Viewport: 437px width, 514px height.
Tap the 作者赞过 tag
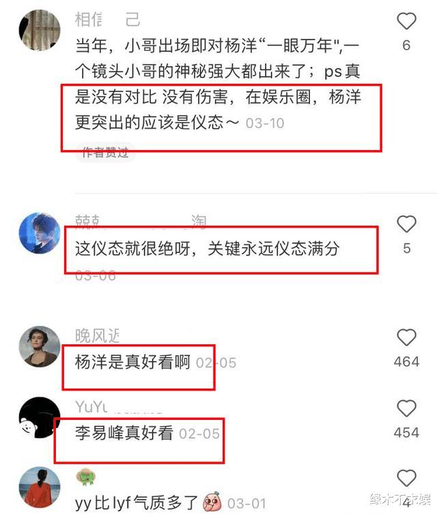105,153
